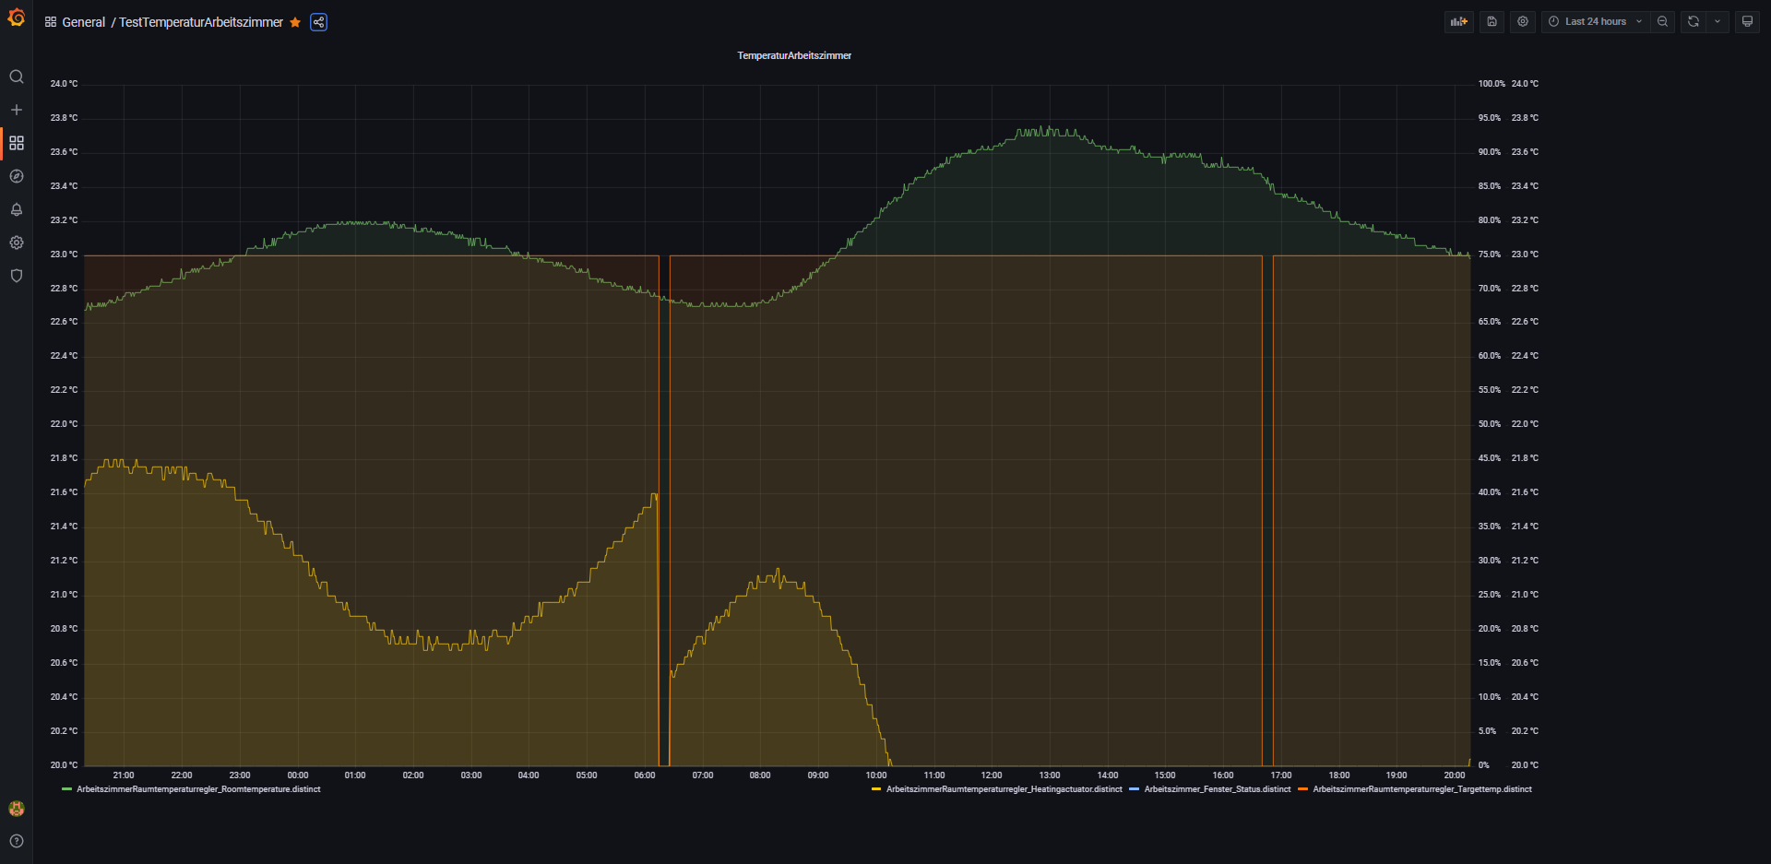Open the search dashboards icon in sidebar
This screenshot has height=864, width=1771.
17,77
